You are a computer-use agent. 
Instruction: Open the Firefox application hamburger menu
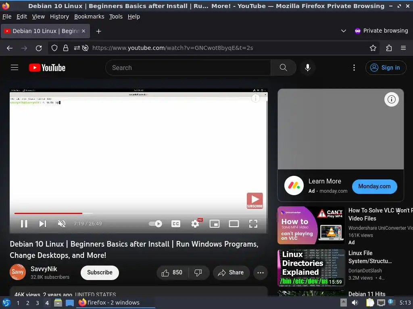tap(403, 48)
